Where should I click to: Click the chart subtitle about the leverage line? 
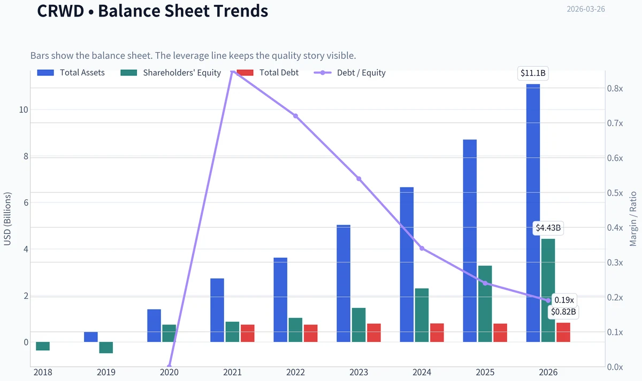pos(193,56)
